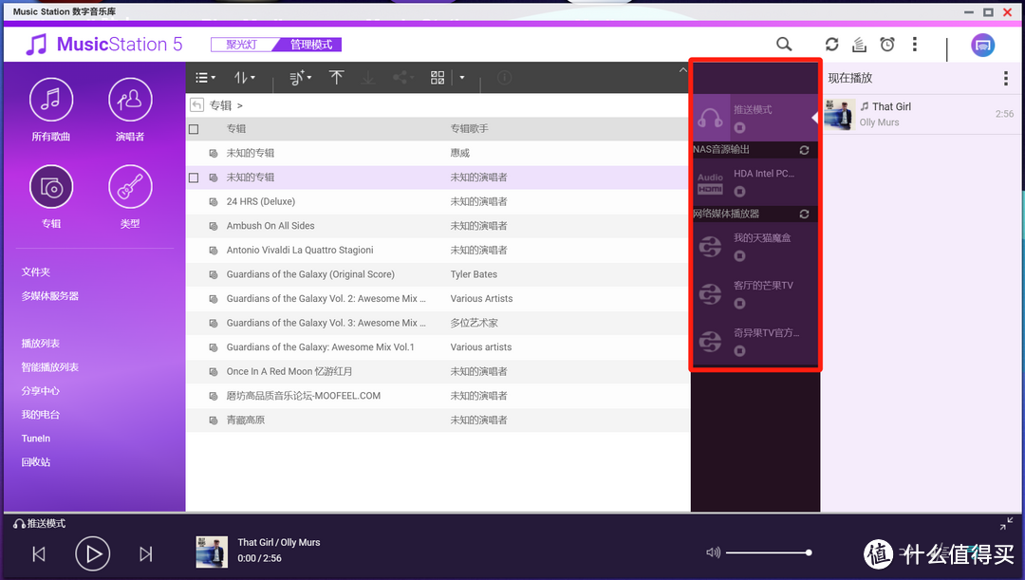The width and height of the screenshot is (1025, 580).
Task: Switch to 聚光灯 spotlight mode
Action: pos(241,45)
